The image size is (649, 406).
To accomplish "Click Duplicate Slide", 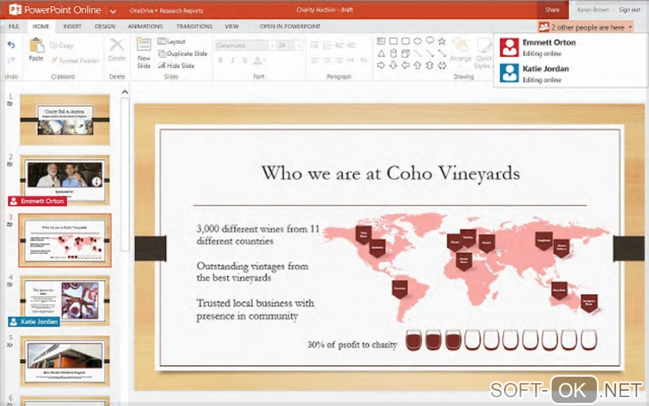I will point(183,53).
